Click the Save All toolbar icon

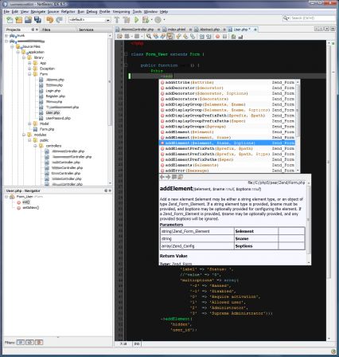pos(37,20)
